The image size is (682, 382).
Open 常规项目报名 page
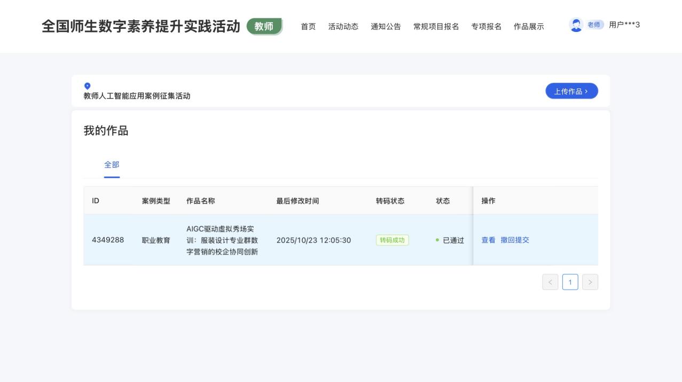[436, 27]
